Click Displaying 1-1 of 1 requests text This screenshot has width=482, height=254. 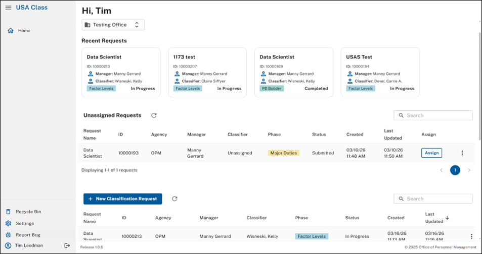tap(109, 170)
